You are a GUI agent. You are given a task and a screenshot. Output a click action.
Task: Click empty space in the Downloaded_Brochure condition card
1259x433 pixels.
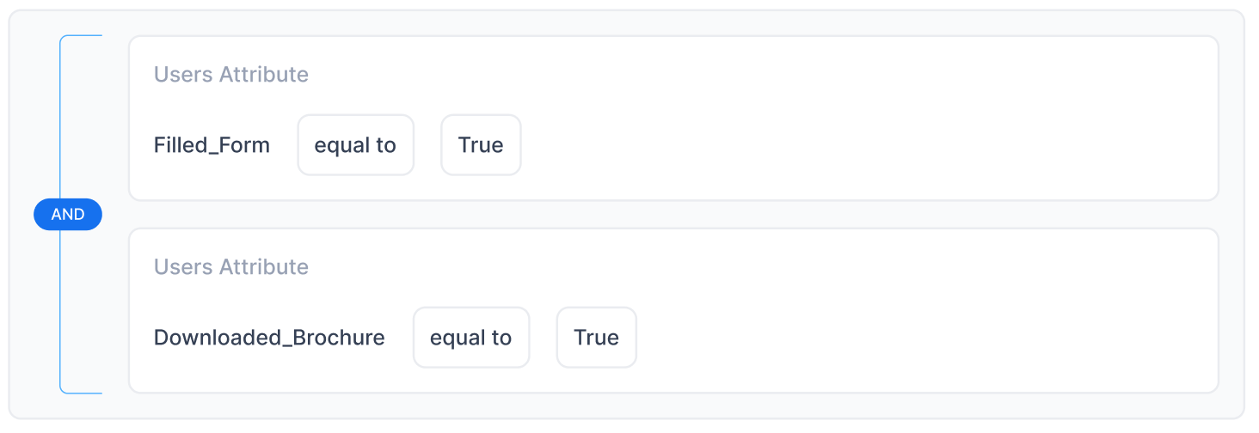point(860,313)
